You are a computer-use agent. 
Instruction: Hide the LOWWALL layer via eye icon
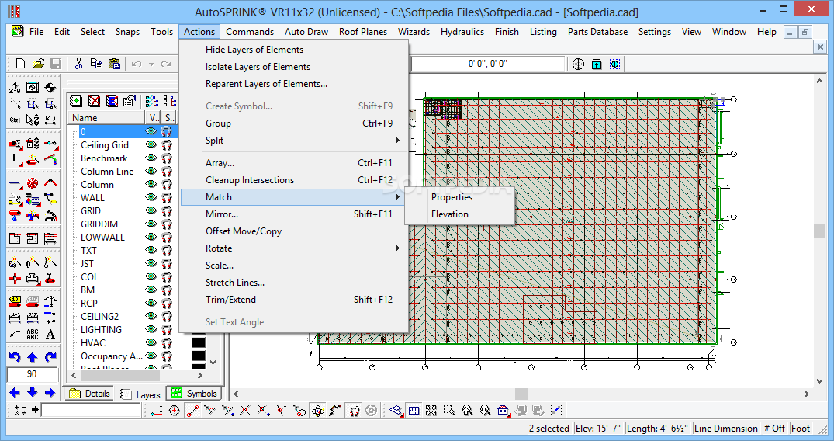tap(151, 237)
